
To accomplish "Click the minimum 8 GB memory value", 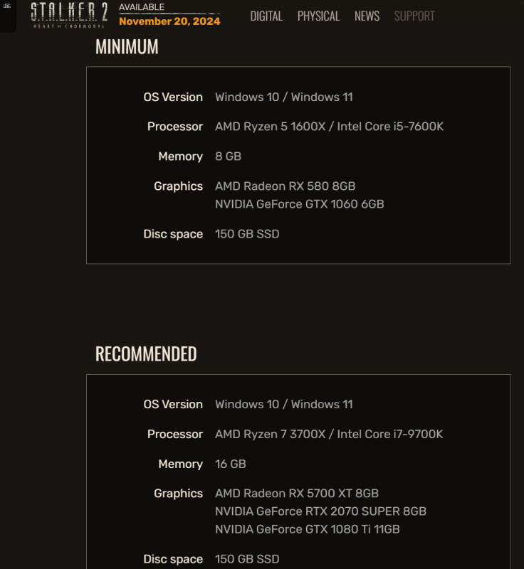I will coord(228,156).
